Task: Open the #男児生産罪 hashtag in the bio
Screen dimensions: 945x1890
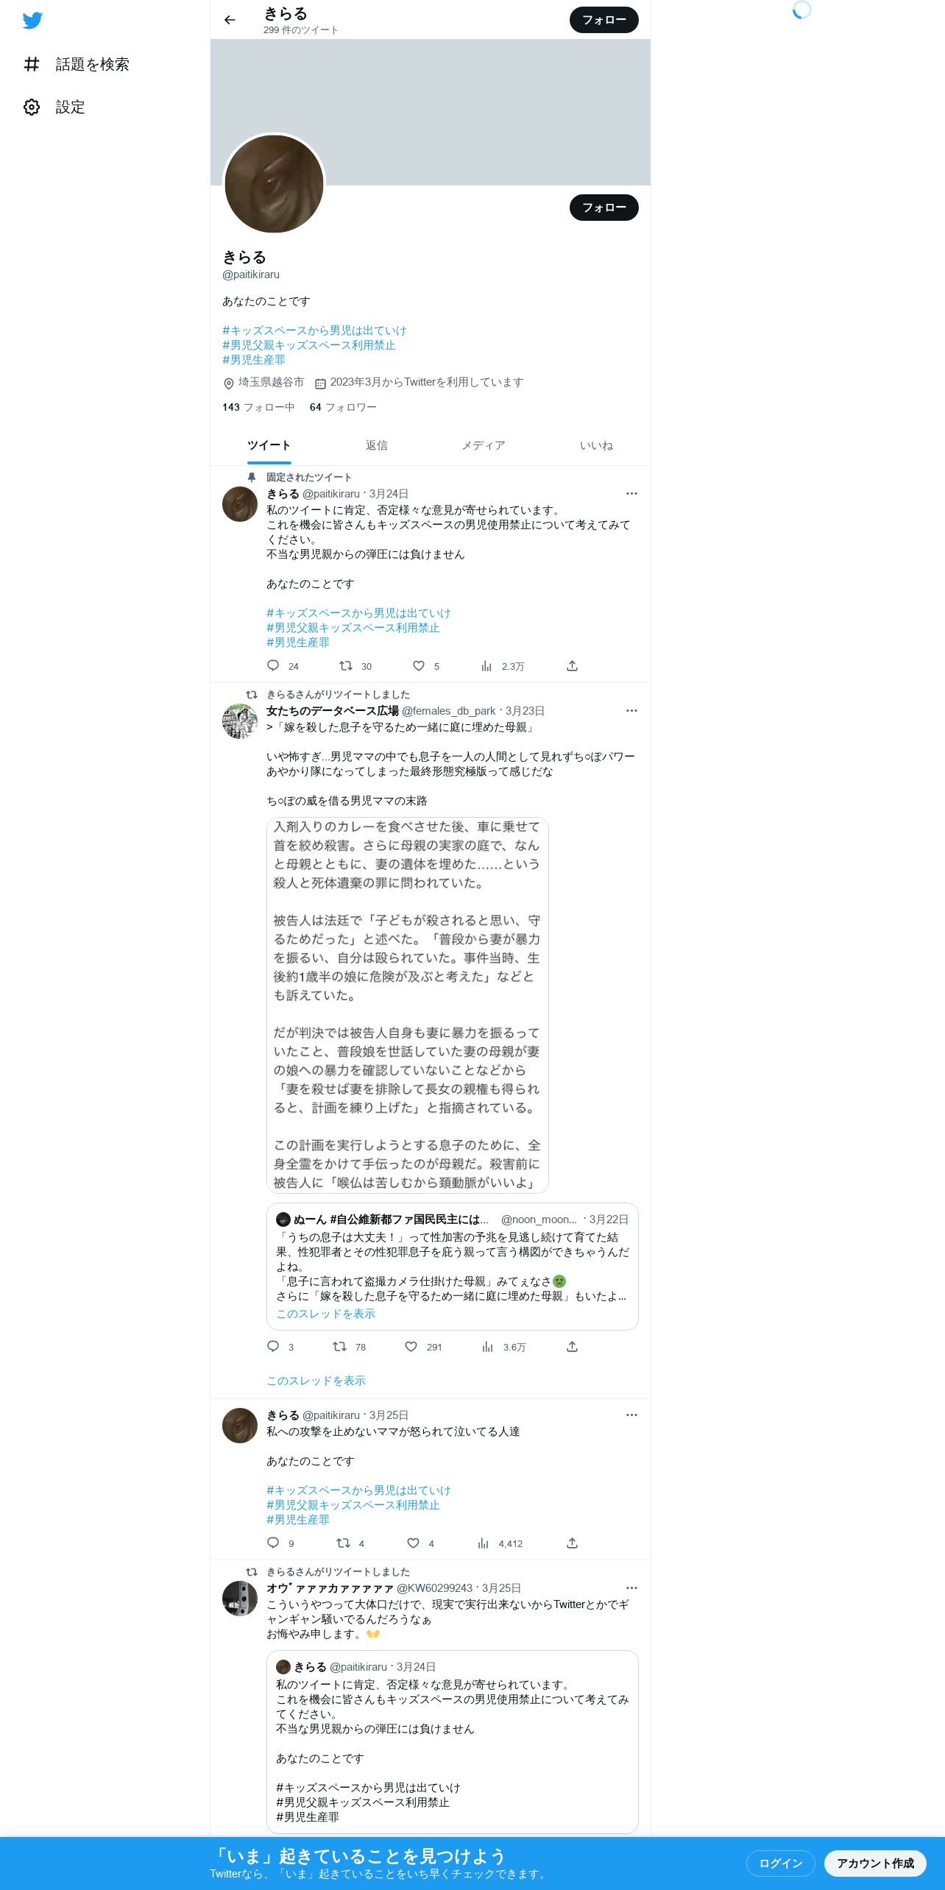Action: (254, 360)
